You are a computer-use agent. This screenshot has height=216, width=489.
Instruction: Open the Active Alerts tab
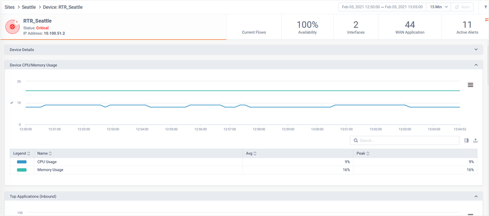point(466,27)
